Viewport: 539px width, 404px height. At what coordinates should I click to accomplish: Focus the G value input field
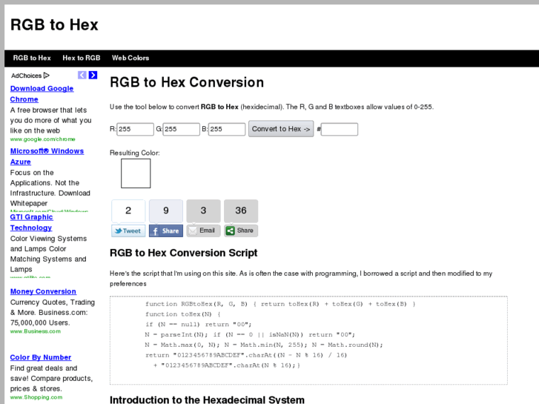[181, 129]
